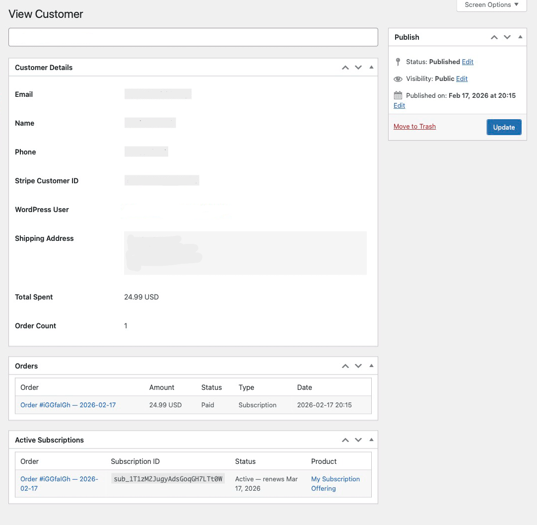Move Publish box down arrow
537x525 pixels.
507,37
